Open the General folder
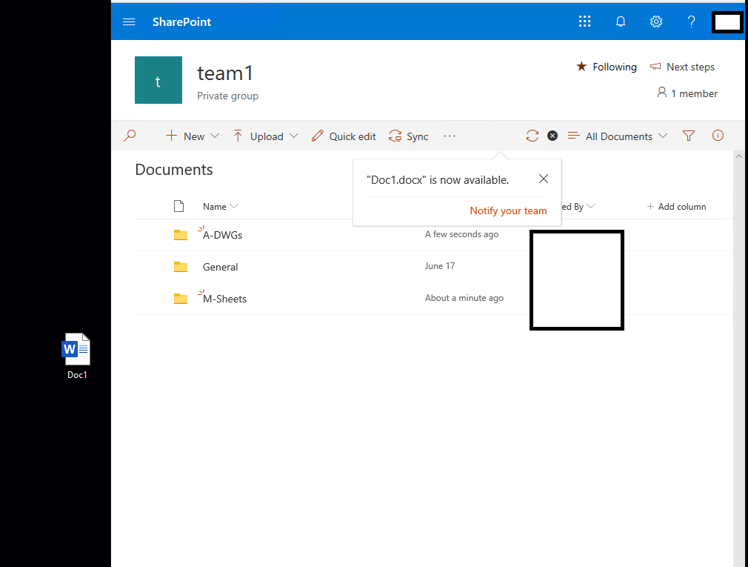This screenshot has width=748, height=567. click(x=220, y=267)
